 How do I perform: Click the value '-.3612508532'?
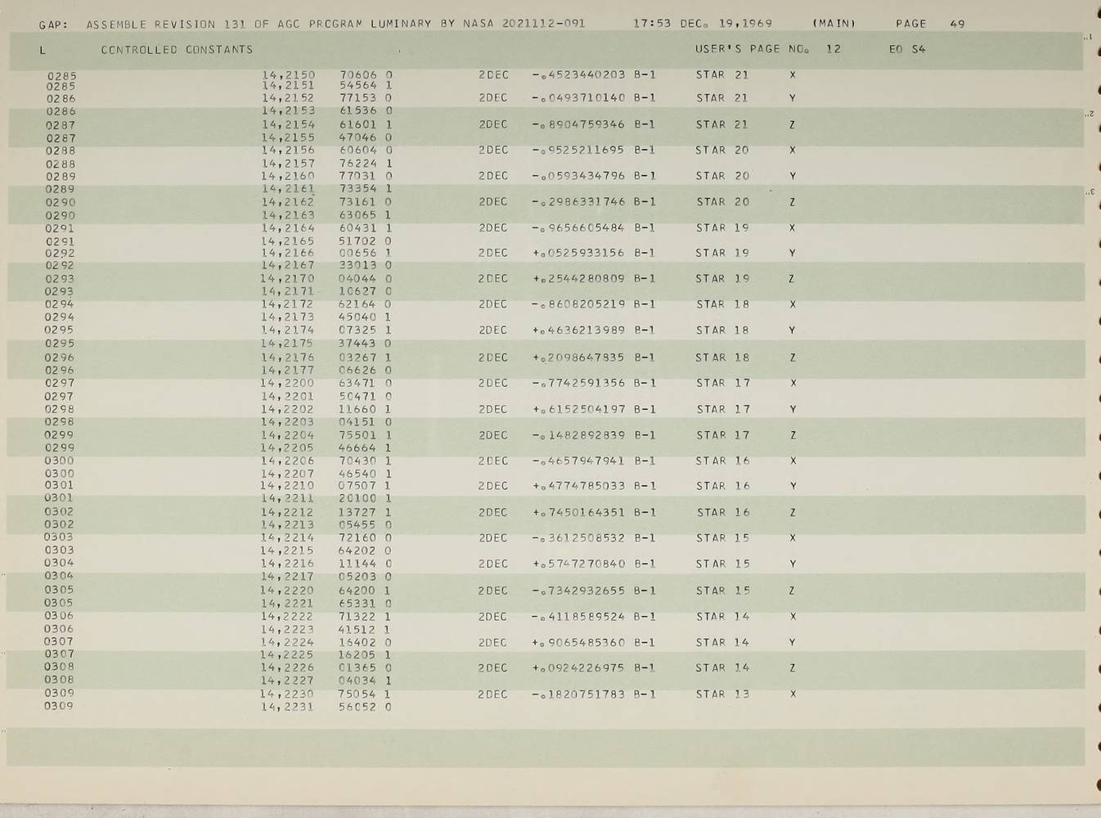[x=578, y=538]
